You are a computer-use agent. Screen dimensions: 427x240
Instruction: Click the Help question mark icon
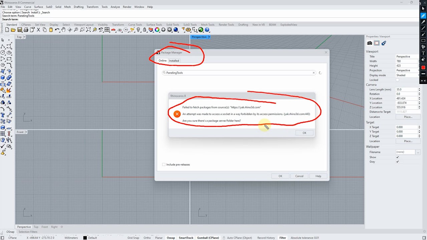[207, 30]
